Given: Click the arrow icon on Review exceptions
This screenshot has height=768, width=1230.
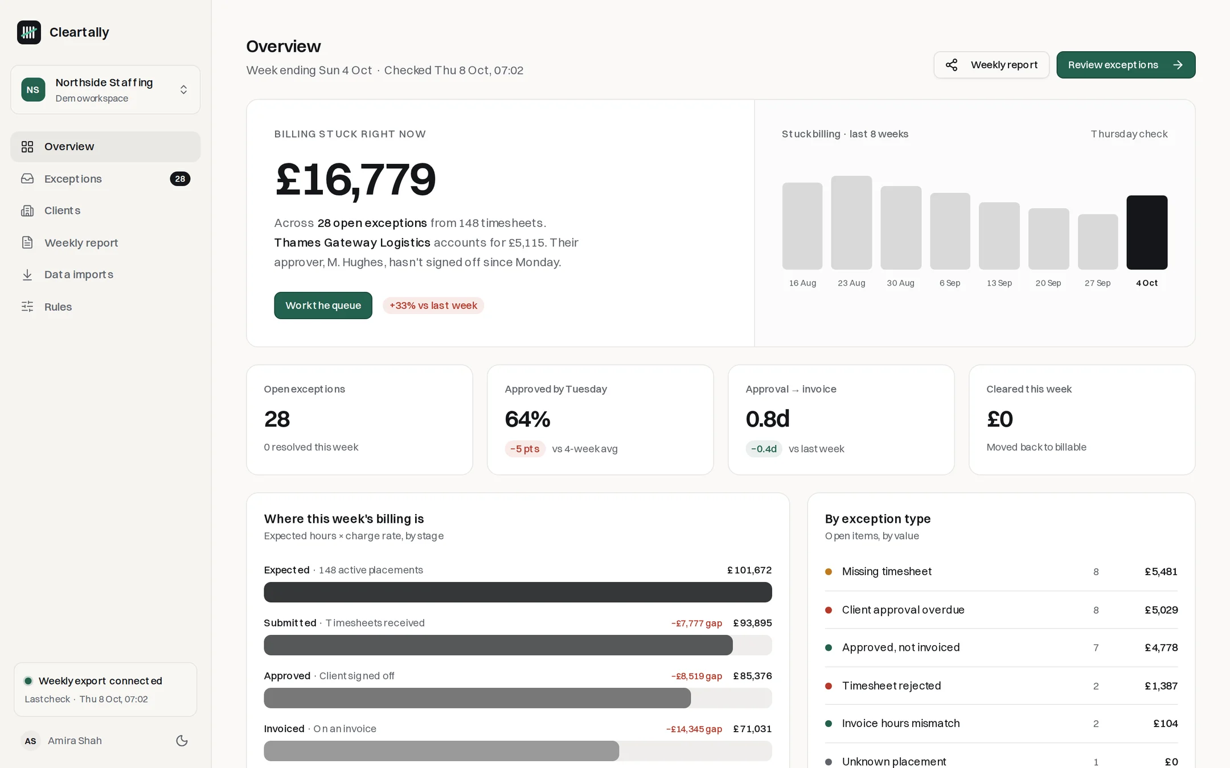Looking at the screenshot, I should point(1178,65).
